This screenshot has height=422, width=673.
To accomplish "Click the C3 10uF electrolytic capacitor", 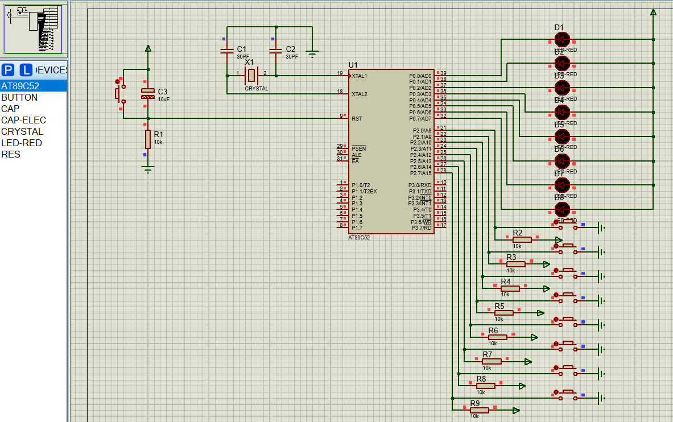I will [x=148, y=94].
